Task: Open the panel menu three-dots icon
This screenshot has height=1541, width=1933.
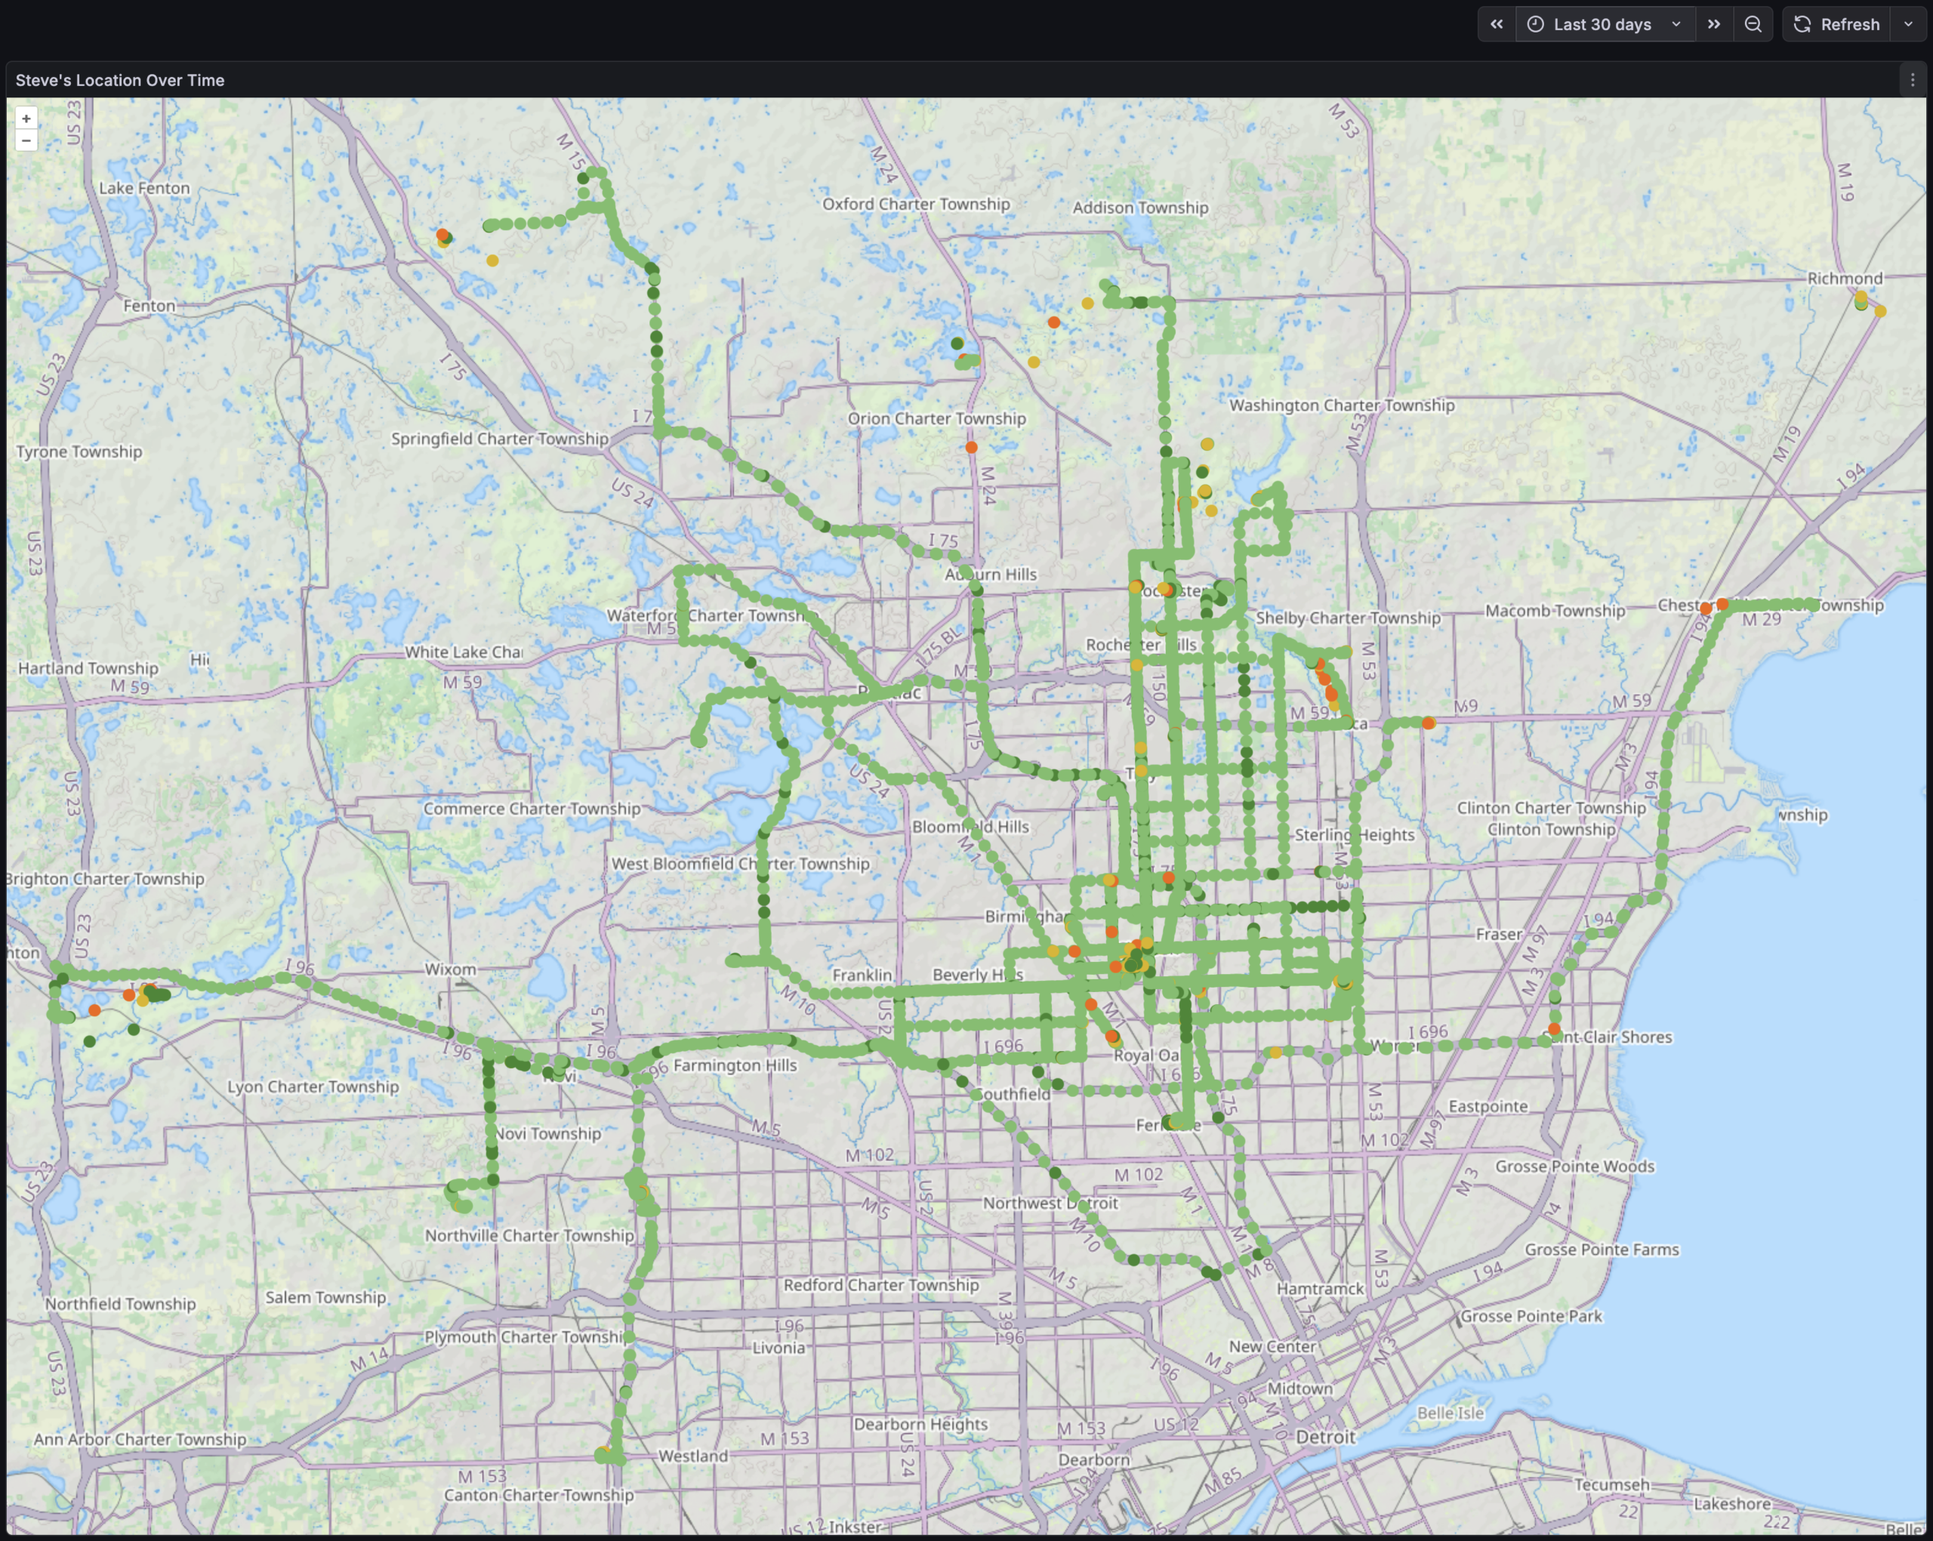Action: click(1913, 80)
